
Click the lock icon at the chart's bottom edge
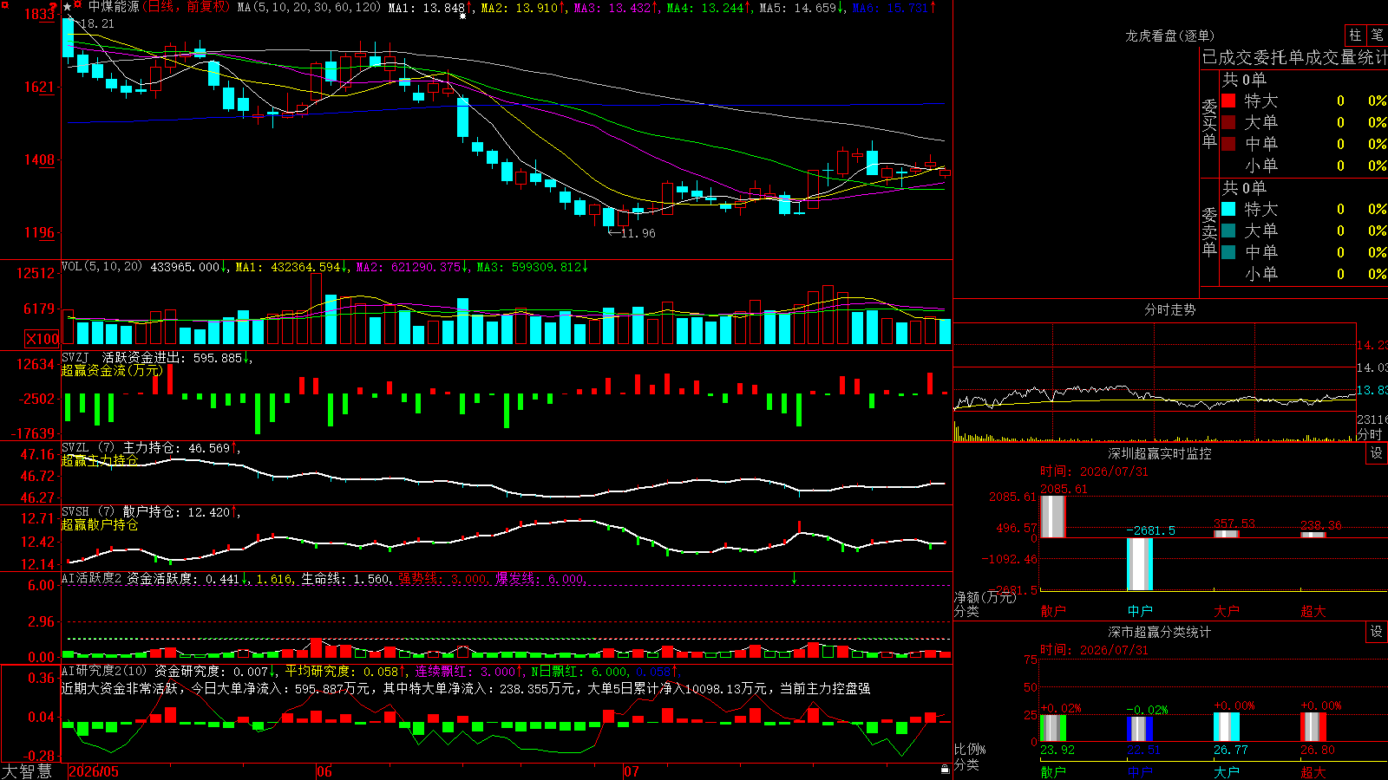(x=945, y=769)
